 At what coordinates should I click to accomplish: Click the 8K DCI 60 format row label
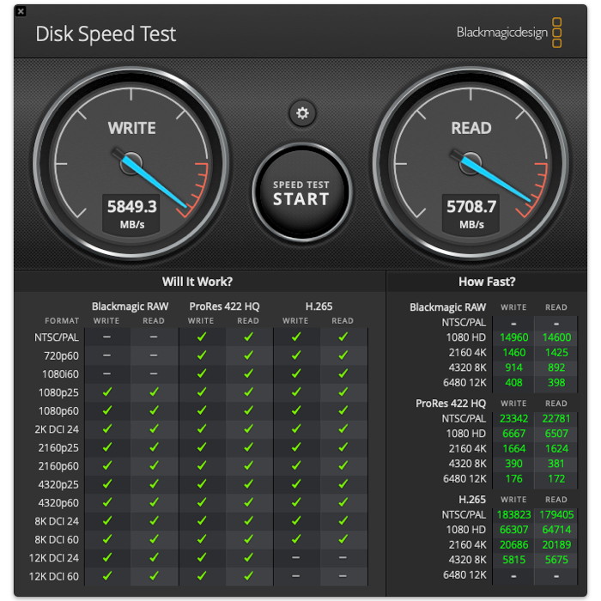58,539
